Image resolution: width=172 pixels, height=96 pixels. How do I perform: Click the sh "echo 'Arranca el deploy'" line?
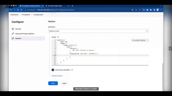click(x=84, y=50)
